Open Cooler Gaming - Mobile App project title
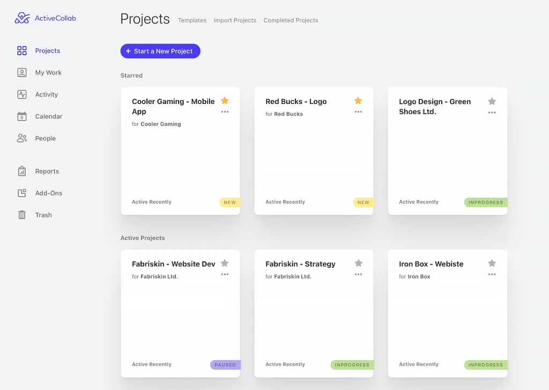The height and width of the screenshot is (390, 549). pos(173,106)
